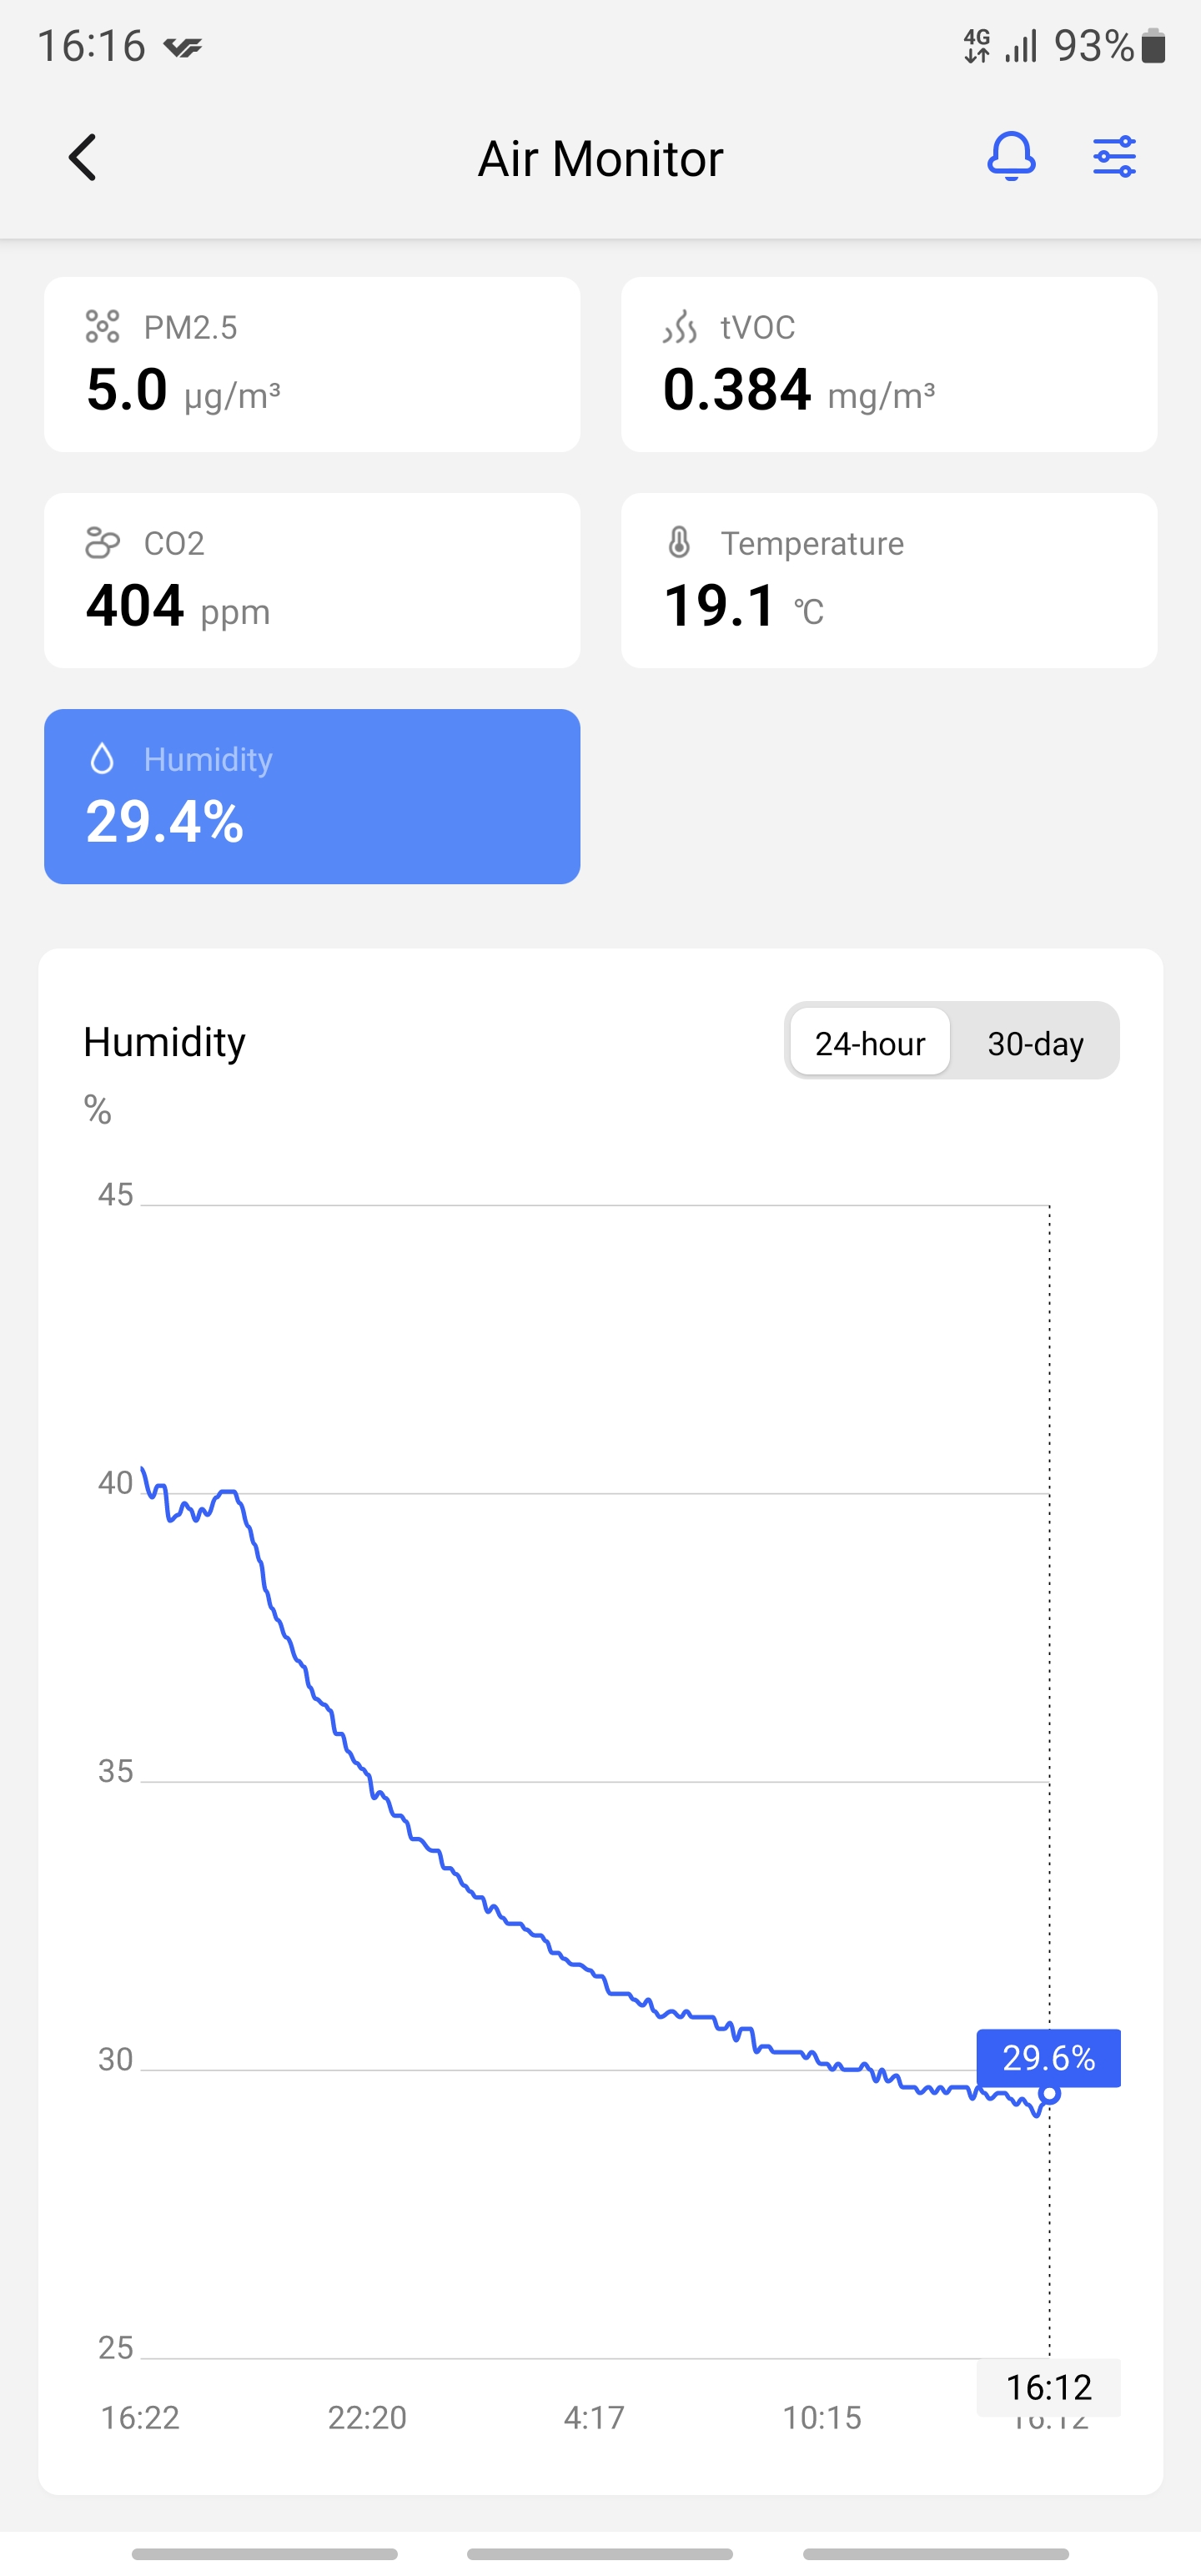
Task: Select the highlighted Humidity 29.4% card
Action: (x=312, y=797)
